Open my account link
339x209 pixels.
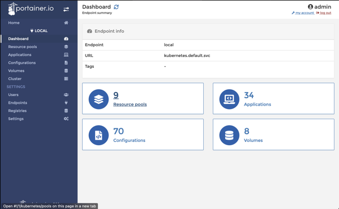[303, 13]
